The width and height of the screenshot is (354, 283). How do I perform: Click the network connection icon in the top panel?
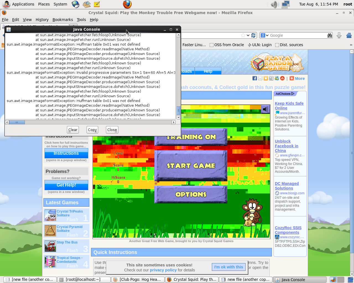[285, 4]
